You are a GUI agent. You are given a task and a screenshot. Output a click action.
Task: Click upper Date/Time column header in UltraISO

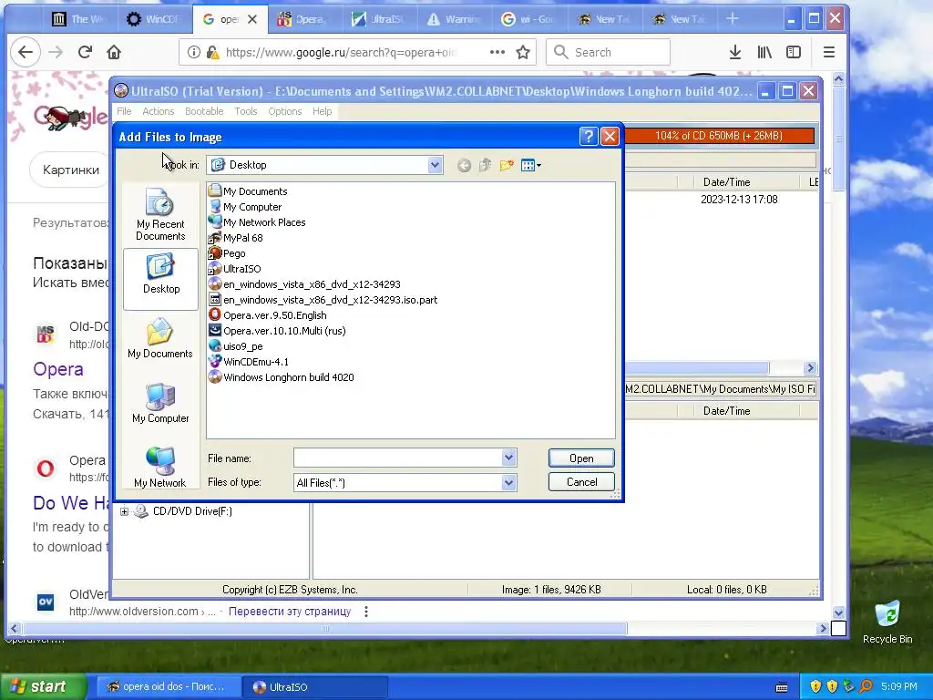pyautogui.click(x=746, y=182)
